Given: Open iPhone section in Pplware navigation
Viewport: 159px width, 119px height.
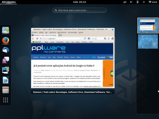Looking at the screenshot, I should point(67,57).
